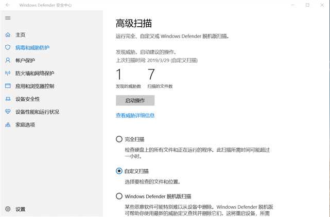This screenshot has width=330, height=217.
Task: Click the family options people icon
Action: click(8, 124)
